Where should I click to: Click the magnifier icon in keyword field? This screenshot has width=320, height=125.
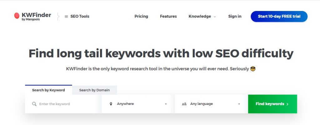pyautogui.click(x=34, y=104)
